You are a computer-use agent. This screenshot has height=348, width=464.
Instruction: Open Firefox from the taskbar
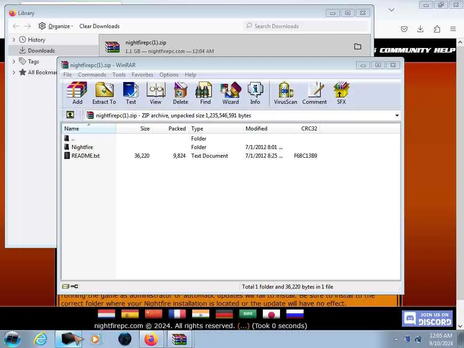tap(151, 339)
